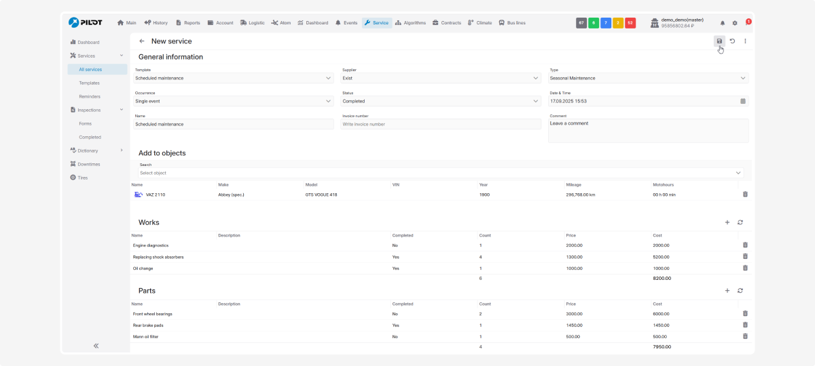The image size is (815, 366).
Task: Open the three-dot more options menu
Action: (x=745, y=41)
